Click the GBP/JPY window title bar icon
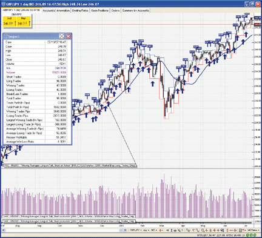The image size is (262, 238). [x=4, y=4]
